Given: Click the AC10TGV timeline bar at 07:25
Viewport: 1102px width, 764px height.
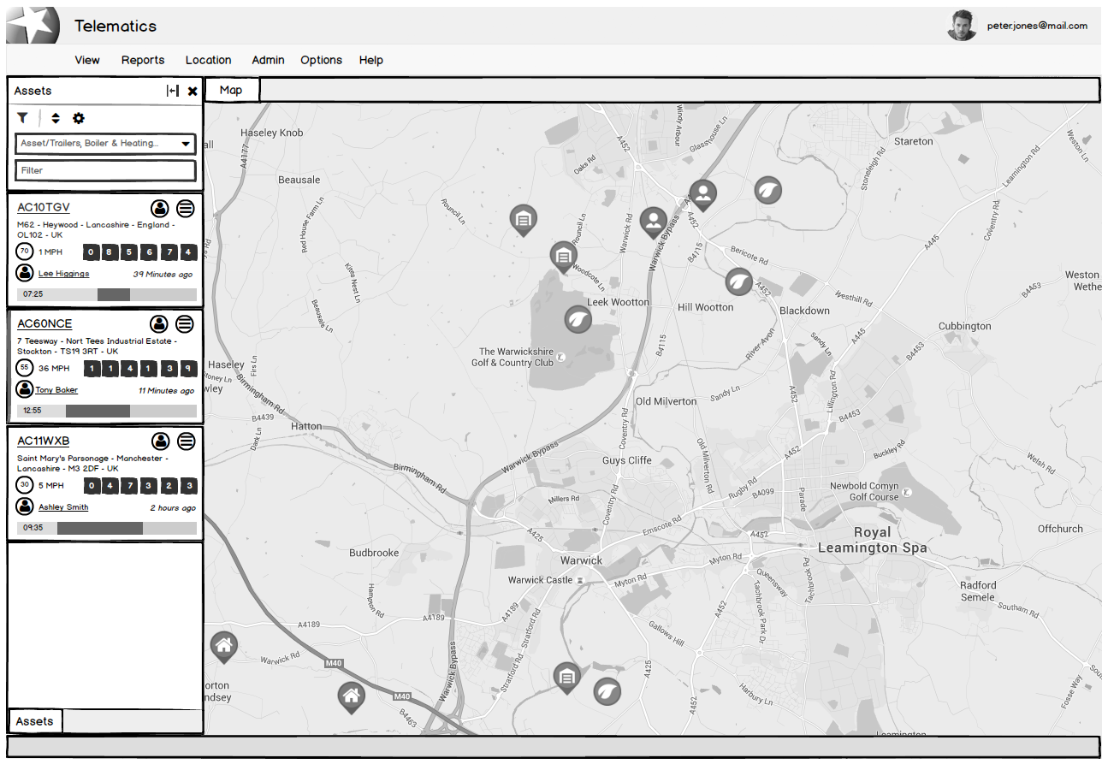Looking at the screenshot, I should [107, 294].
